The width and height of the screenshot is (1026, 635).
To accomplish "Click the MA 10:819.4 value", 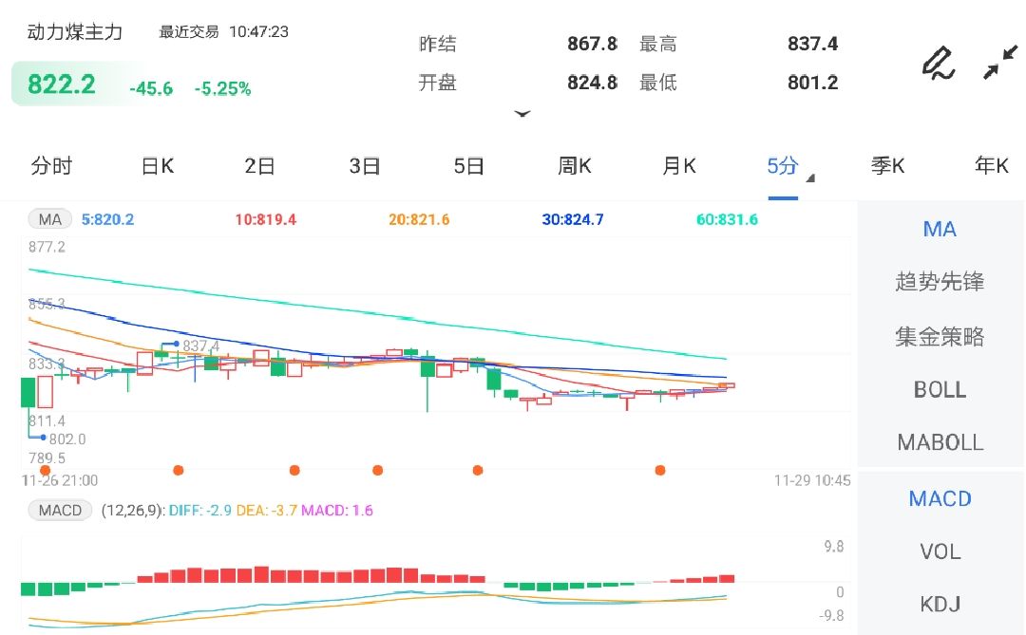I will [x=266, y=219].
